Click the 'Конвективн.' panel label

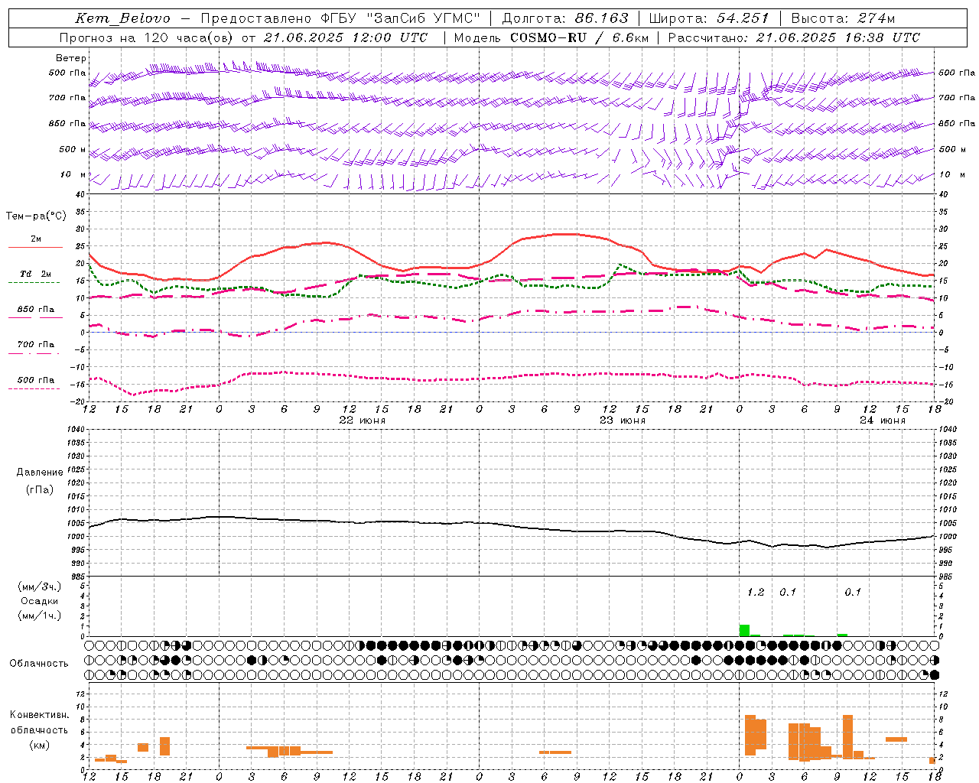40,715
